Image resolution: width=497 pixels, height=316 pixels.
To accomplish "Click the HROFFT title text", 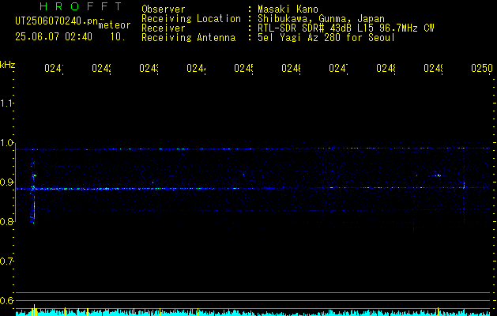I will [x=81, y=6].
